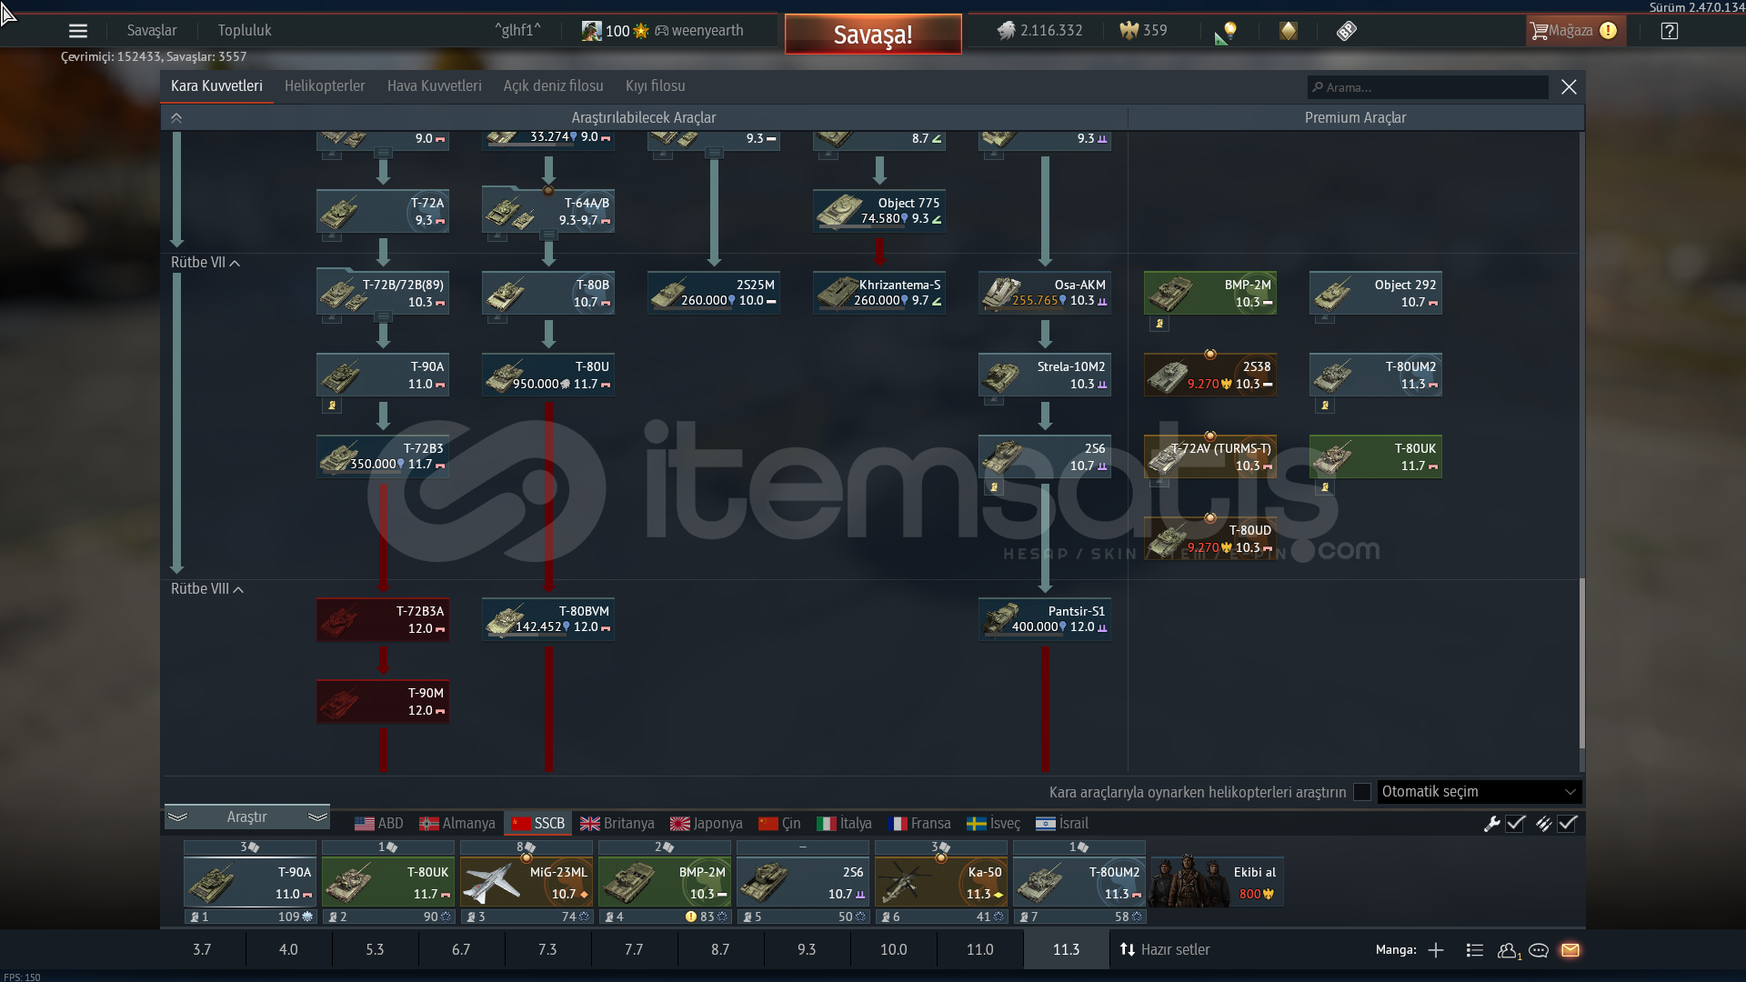Open Hazır setler preset selector
Viewport: 1746px width, 982px height.
coord(1165,950)
